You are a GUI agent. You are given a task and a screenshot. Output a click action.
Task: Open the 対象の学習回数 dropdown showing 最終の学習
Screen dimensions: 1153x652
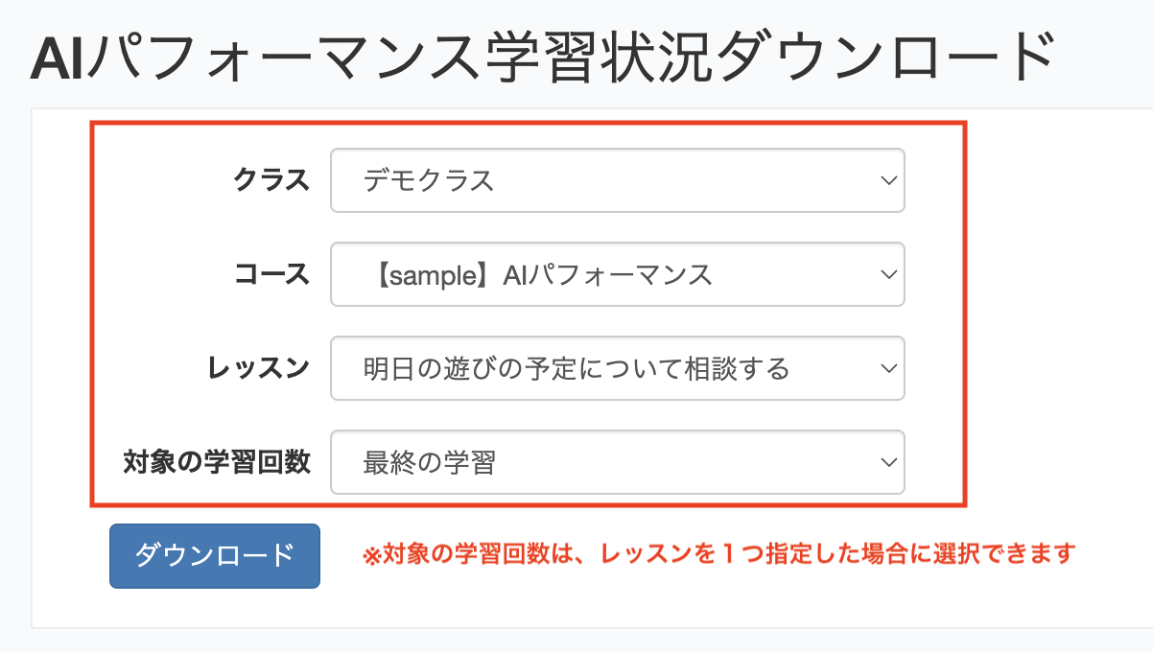pos(617,462)
